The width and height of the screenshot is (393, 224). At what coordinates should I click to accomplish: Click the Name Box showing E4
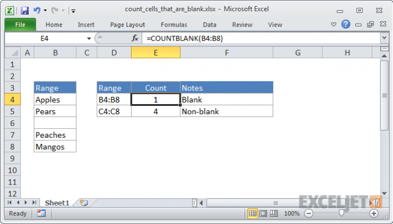click(45, 38)
